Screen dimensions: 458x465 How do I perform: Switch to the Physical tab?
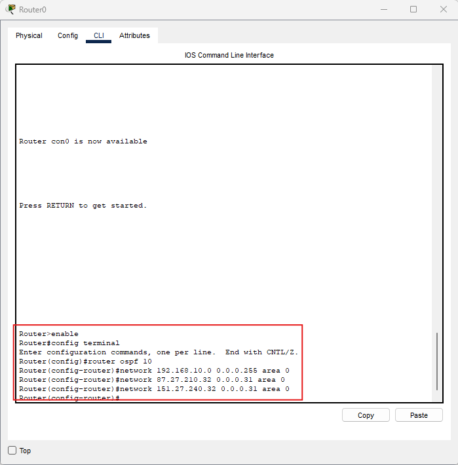coord(29,35)
